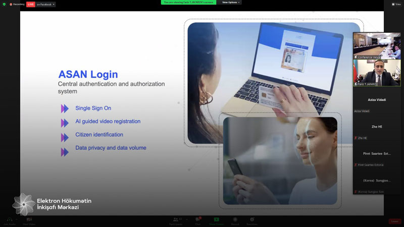The height and width of the screenshot is (227, 404).
Task: Expand the arrow beside Join Audio
Action: click(17, 219)
